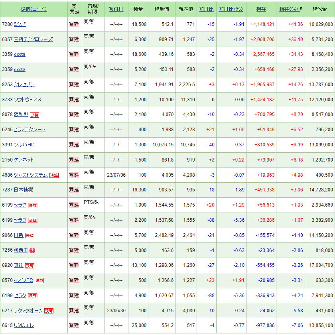Click the +1,965,937 profit for クレセゾン
The image size is (335, 335).
pyautogui.click(x=262, y=85)
